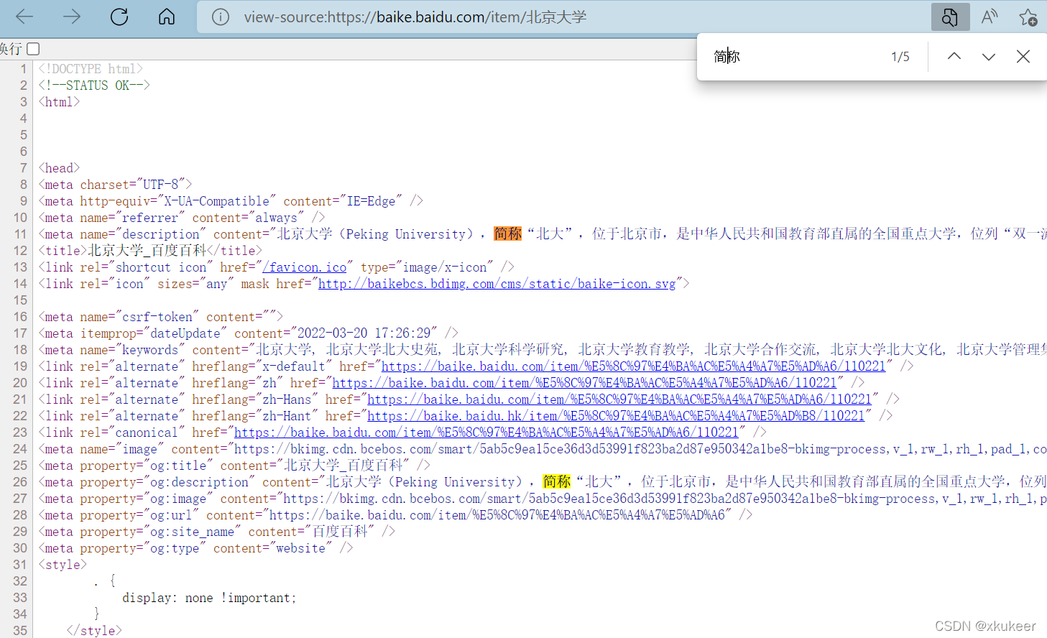Open the zh-Hans alternate link
Screen dimensions: 1047x638
click(619, 399)
